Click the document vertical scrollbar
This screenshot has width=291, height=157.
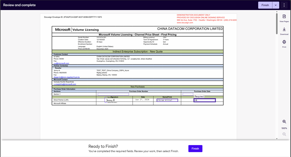(277, 23)
